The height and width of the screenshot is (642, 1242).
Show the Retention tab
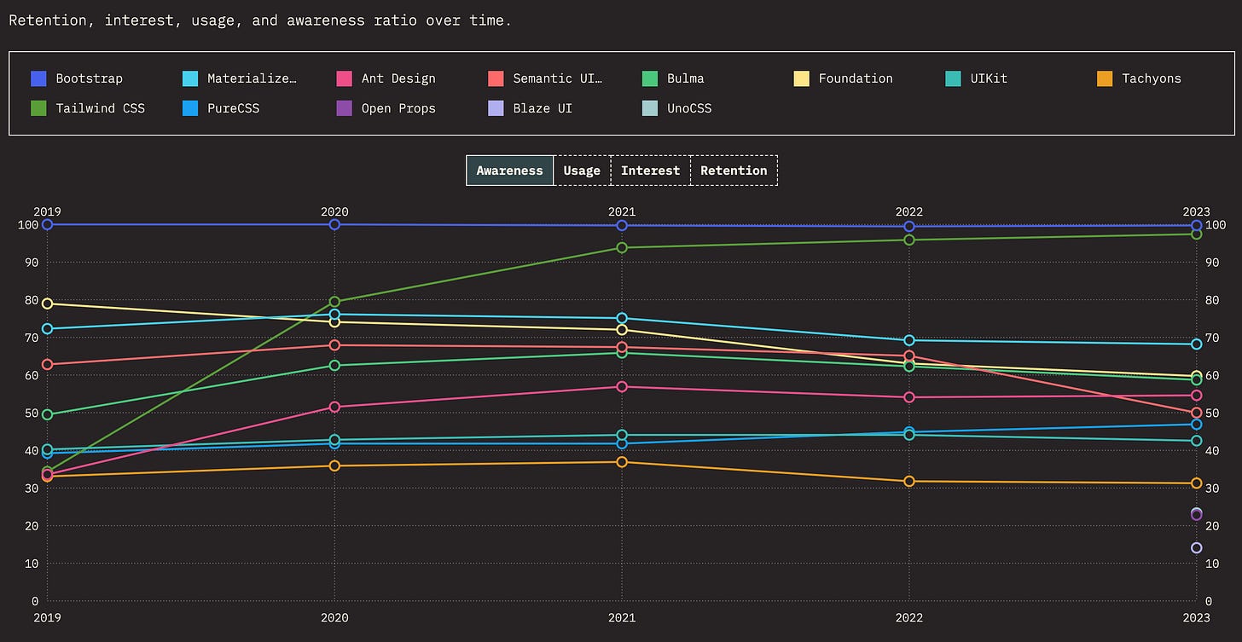(734, 171)
